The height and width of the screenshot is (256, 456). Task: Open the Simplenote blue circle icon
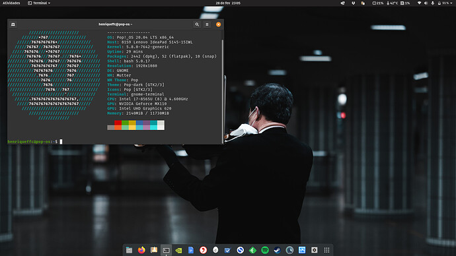pyautogui.click(x=240, y=250)
